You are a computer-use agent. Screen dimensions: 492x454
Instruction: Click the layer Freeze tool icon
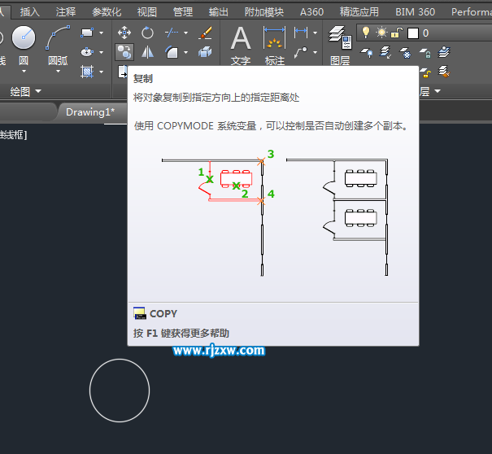(405, 52)
